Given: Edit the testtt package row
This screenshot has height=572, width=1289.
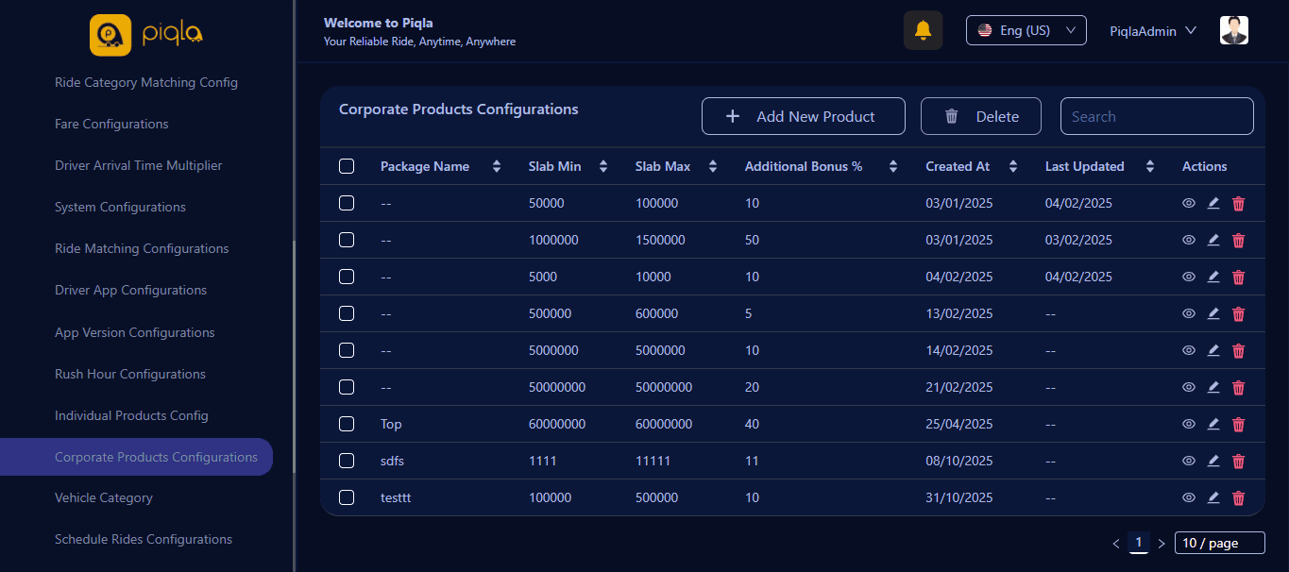Looking at the screenshot, I should click(x=1213, y=497).
